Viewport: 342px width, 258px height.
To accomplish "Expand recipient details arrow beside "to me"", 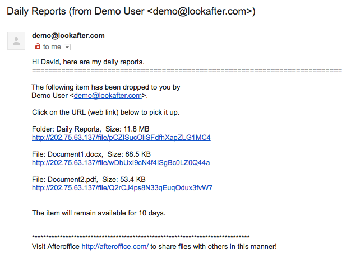I will (67, 48).
